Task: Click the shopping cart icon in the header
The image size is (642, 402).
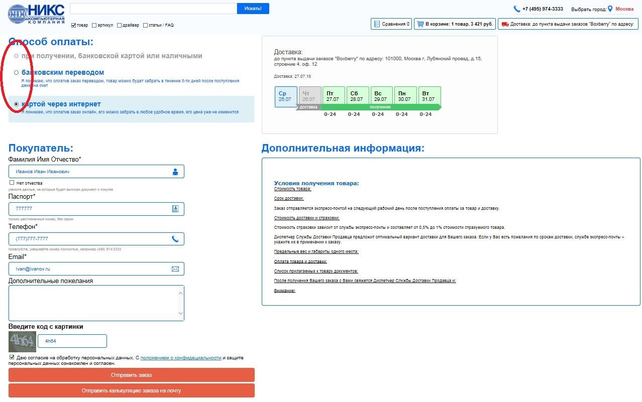Action: 420,24
